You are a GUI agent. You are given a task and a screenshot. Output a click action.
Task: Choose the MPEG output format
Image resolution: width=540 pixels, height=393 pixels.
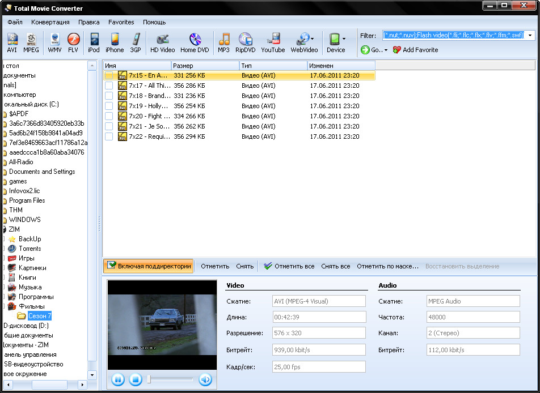pos(31,42)
